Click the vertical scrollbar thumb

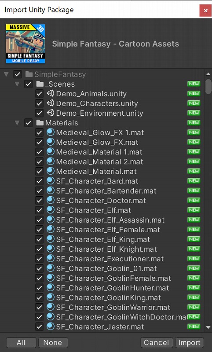208,86
